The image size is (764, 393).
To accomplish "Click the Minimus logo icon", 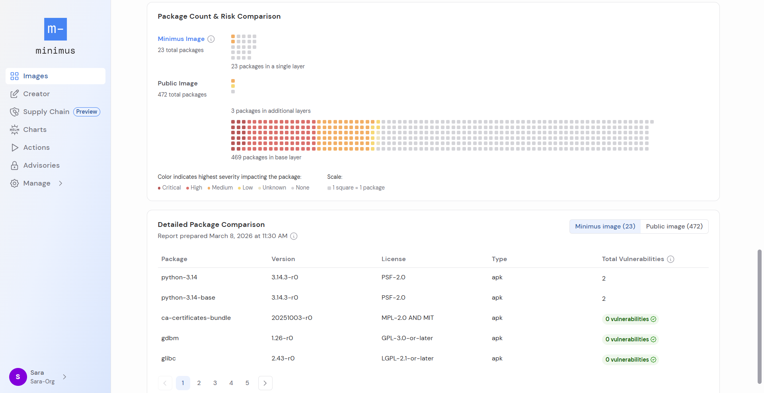I will tap(55, 29).
